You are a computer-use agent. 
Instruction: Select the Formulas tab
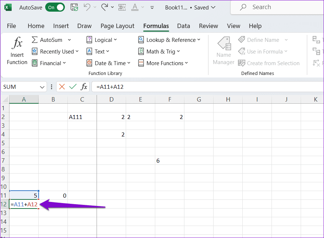pyautogui.click(x=156, y=26)
